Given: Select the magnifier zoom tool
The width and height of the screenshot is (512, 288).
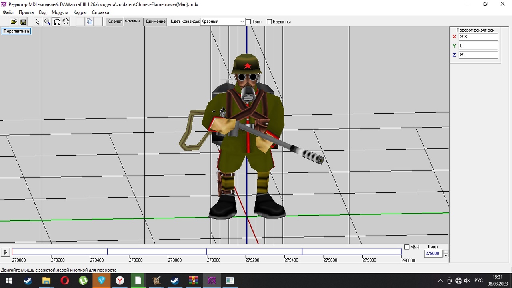Looking at the screenshot, I should pyautogui.click(x=47, y=22).
